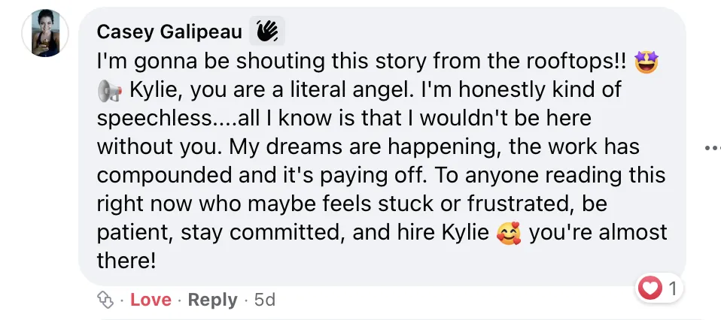721x320 pixels.
Task: Click the arrows icon left of Love
Action: coord(105,300)
